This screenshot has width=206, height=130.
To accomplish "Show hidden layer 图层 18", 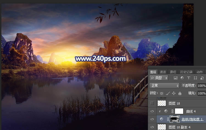I will (x=152, y=103).
